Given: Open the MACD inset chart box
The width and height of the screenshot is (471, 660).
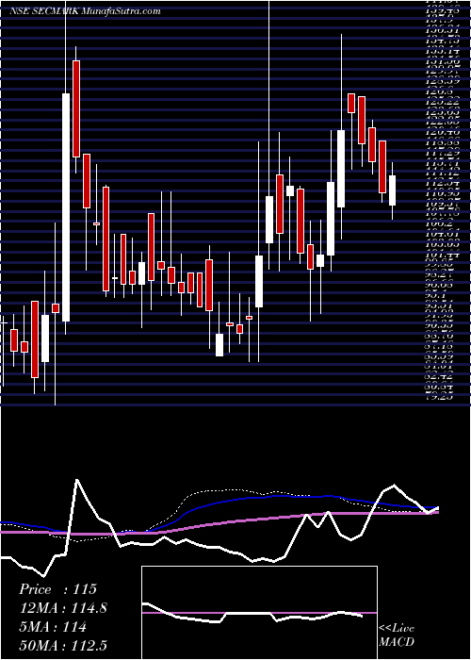Looking at the screenshot, I should tap(259, 613).
